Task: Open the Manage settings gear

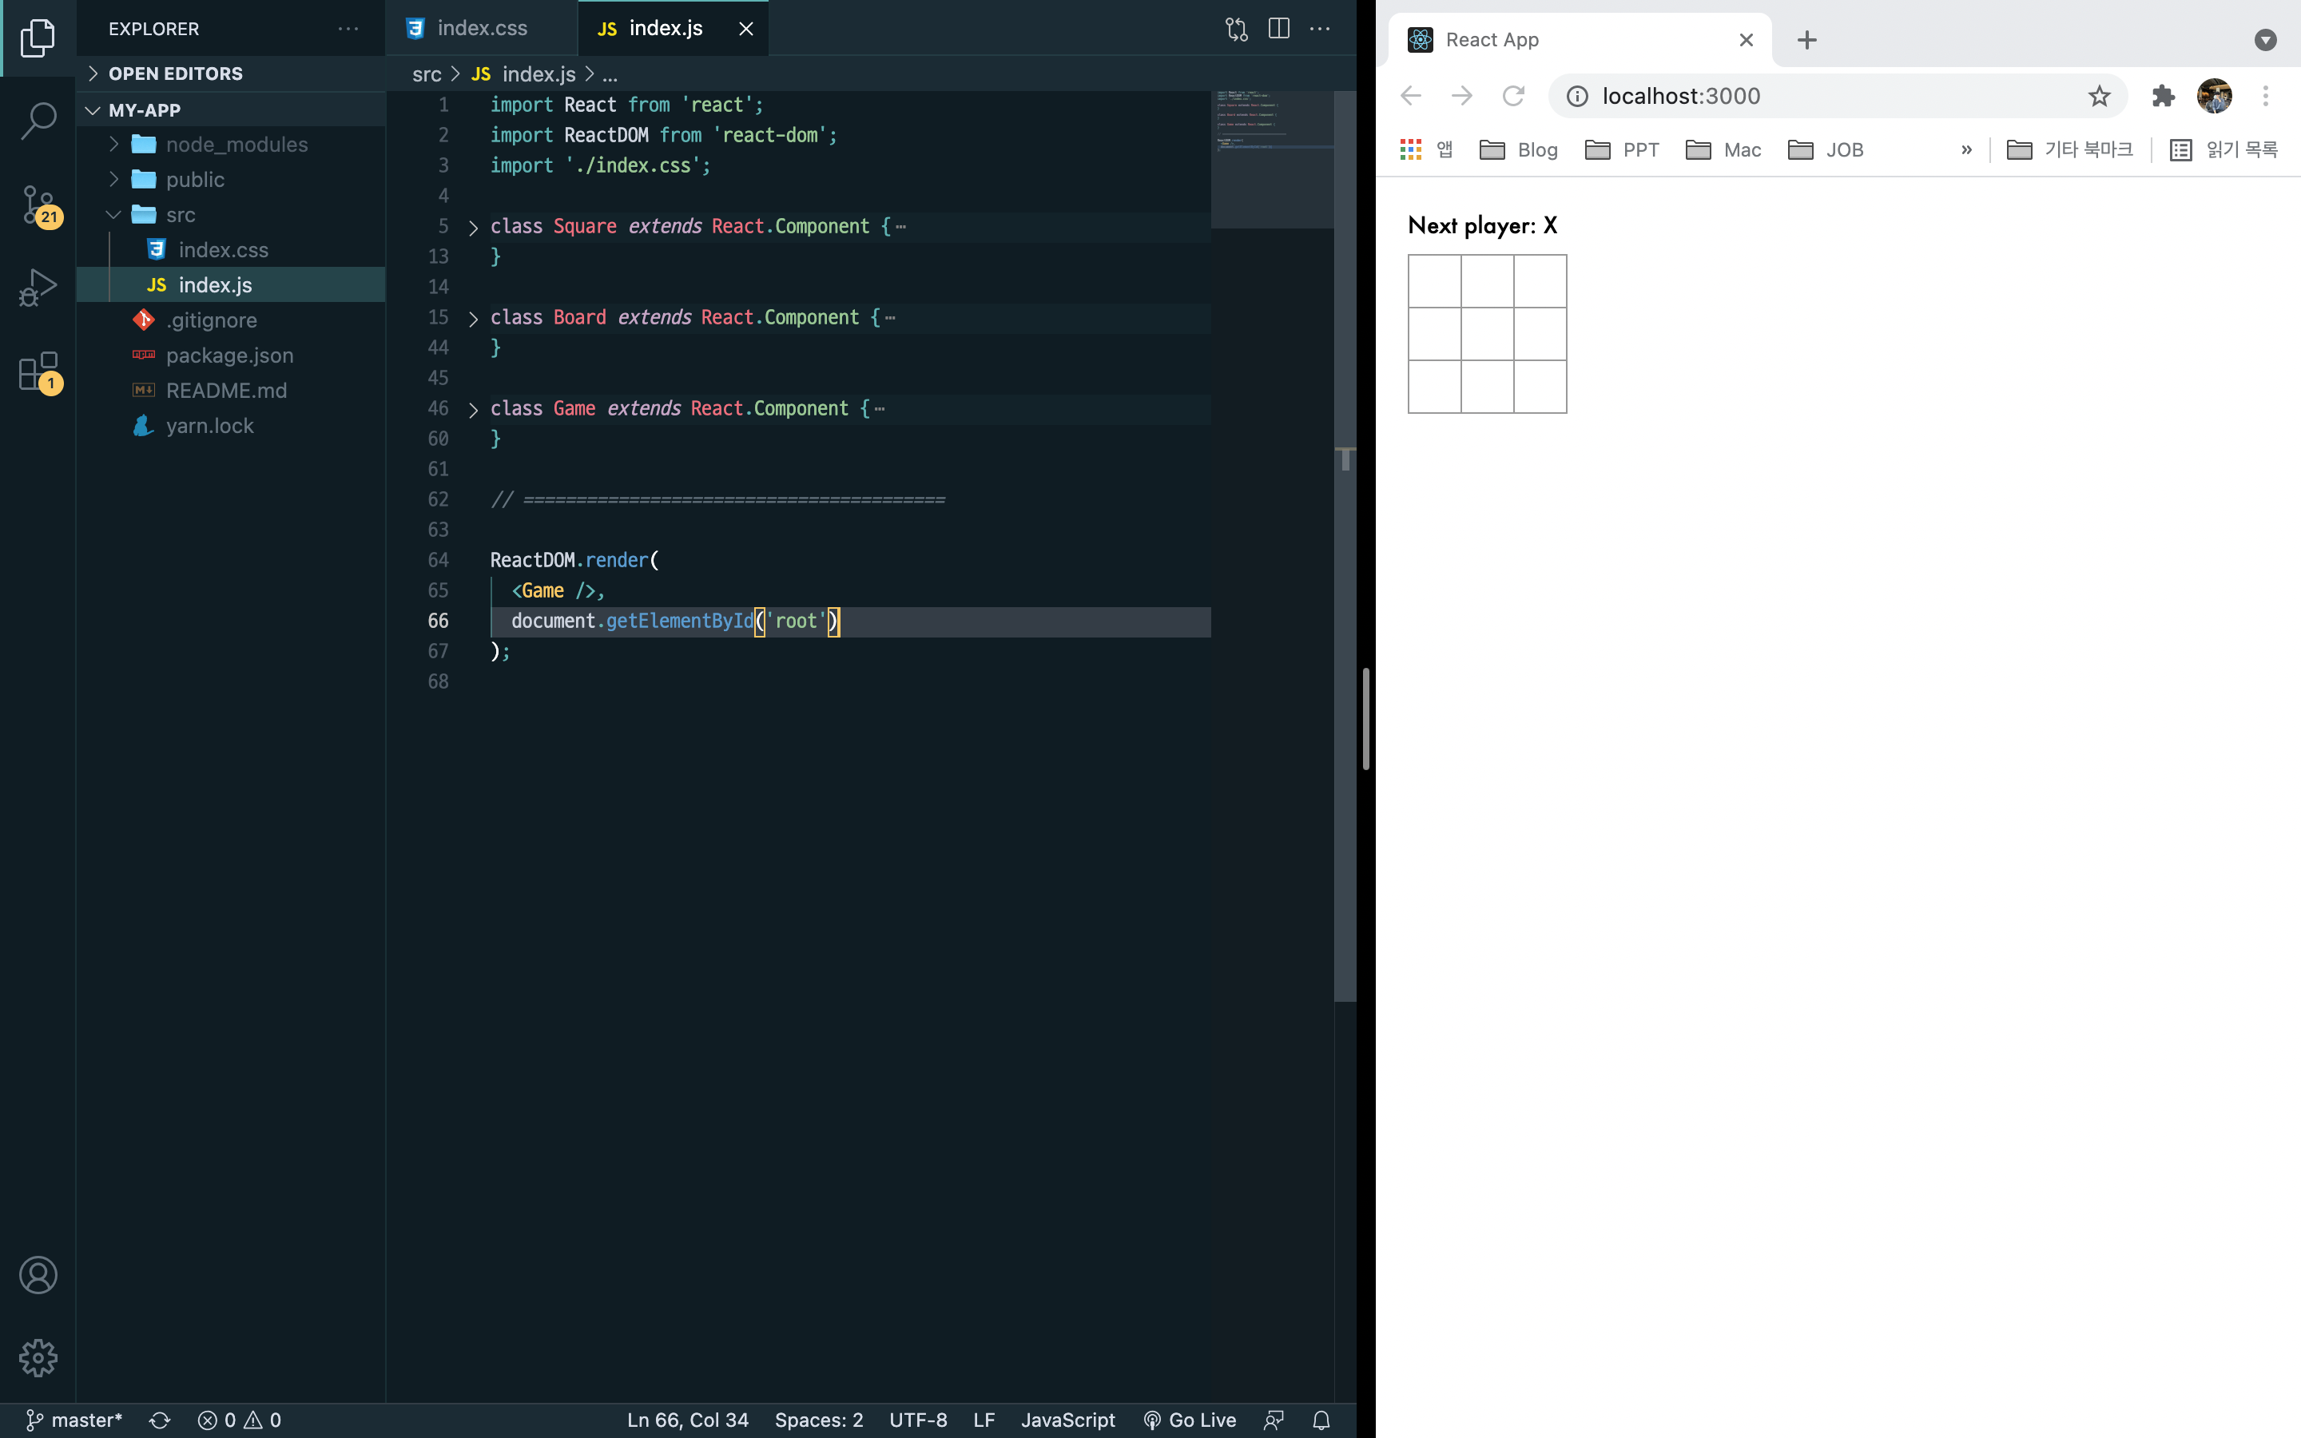Action: (38, 1357)
